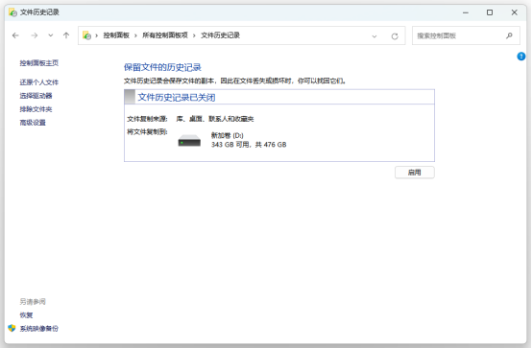Go up one folder level
The height and width of the screenshot is (348, 532).
click(66, 35)
